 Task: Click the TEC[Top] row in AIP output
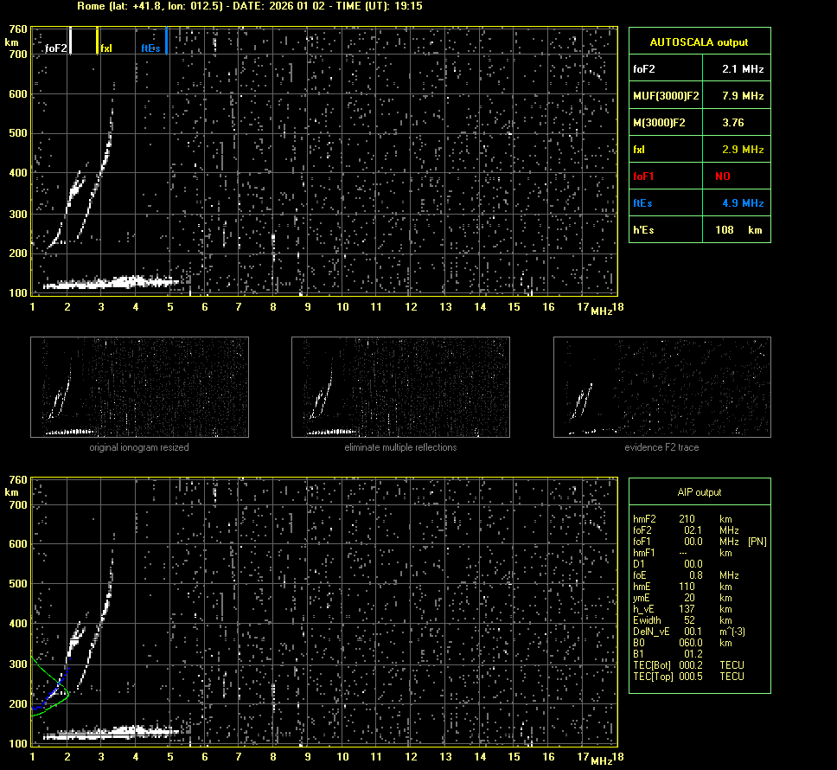tap(687, 677)
